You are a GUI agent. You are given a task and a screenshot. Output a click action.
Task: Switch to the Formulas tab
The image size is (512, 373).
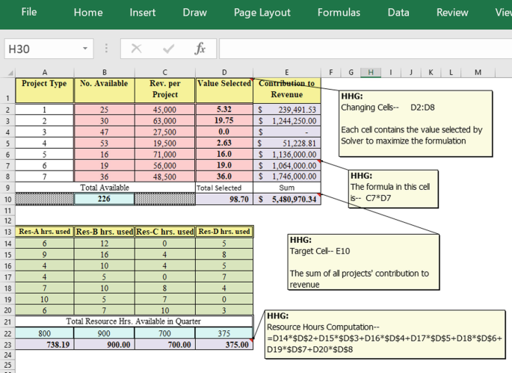pyautogui.click(x=339, y=13)
